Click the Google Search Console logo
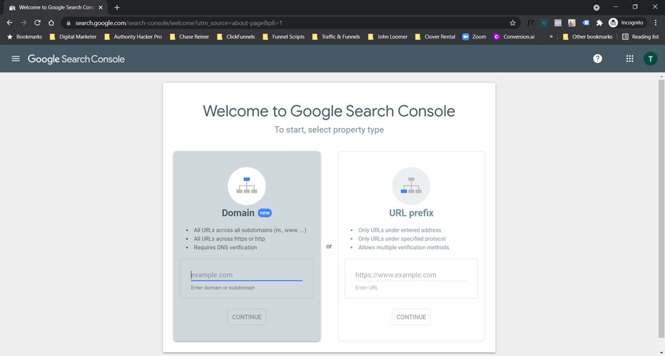The image size is (665, 356). [x=76, y=59]
